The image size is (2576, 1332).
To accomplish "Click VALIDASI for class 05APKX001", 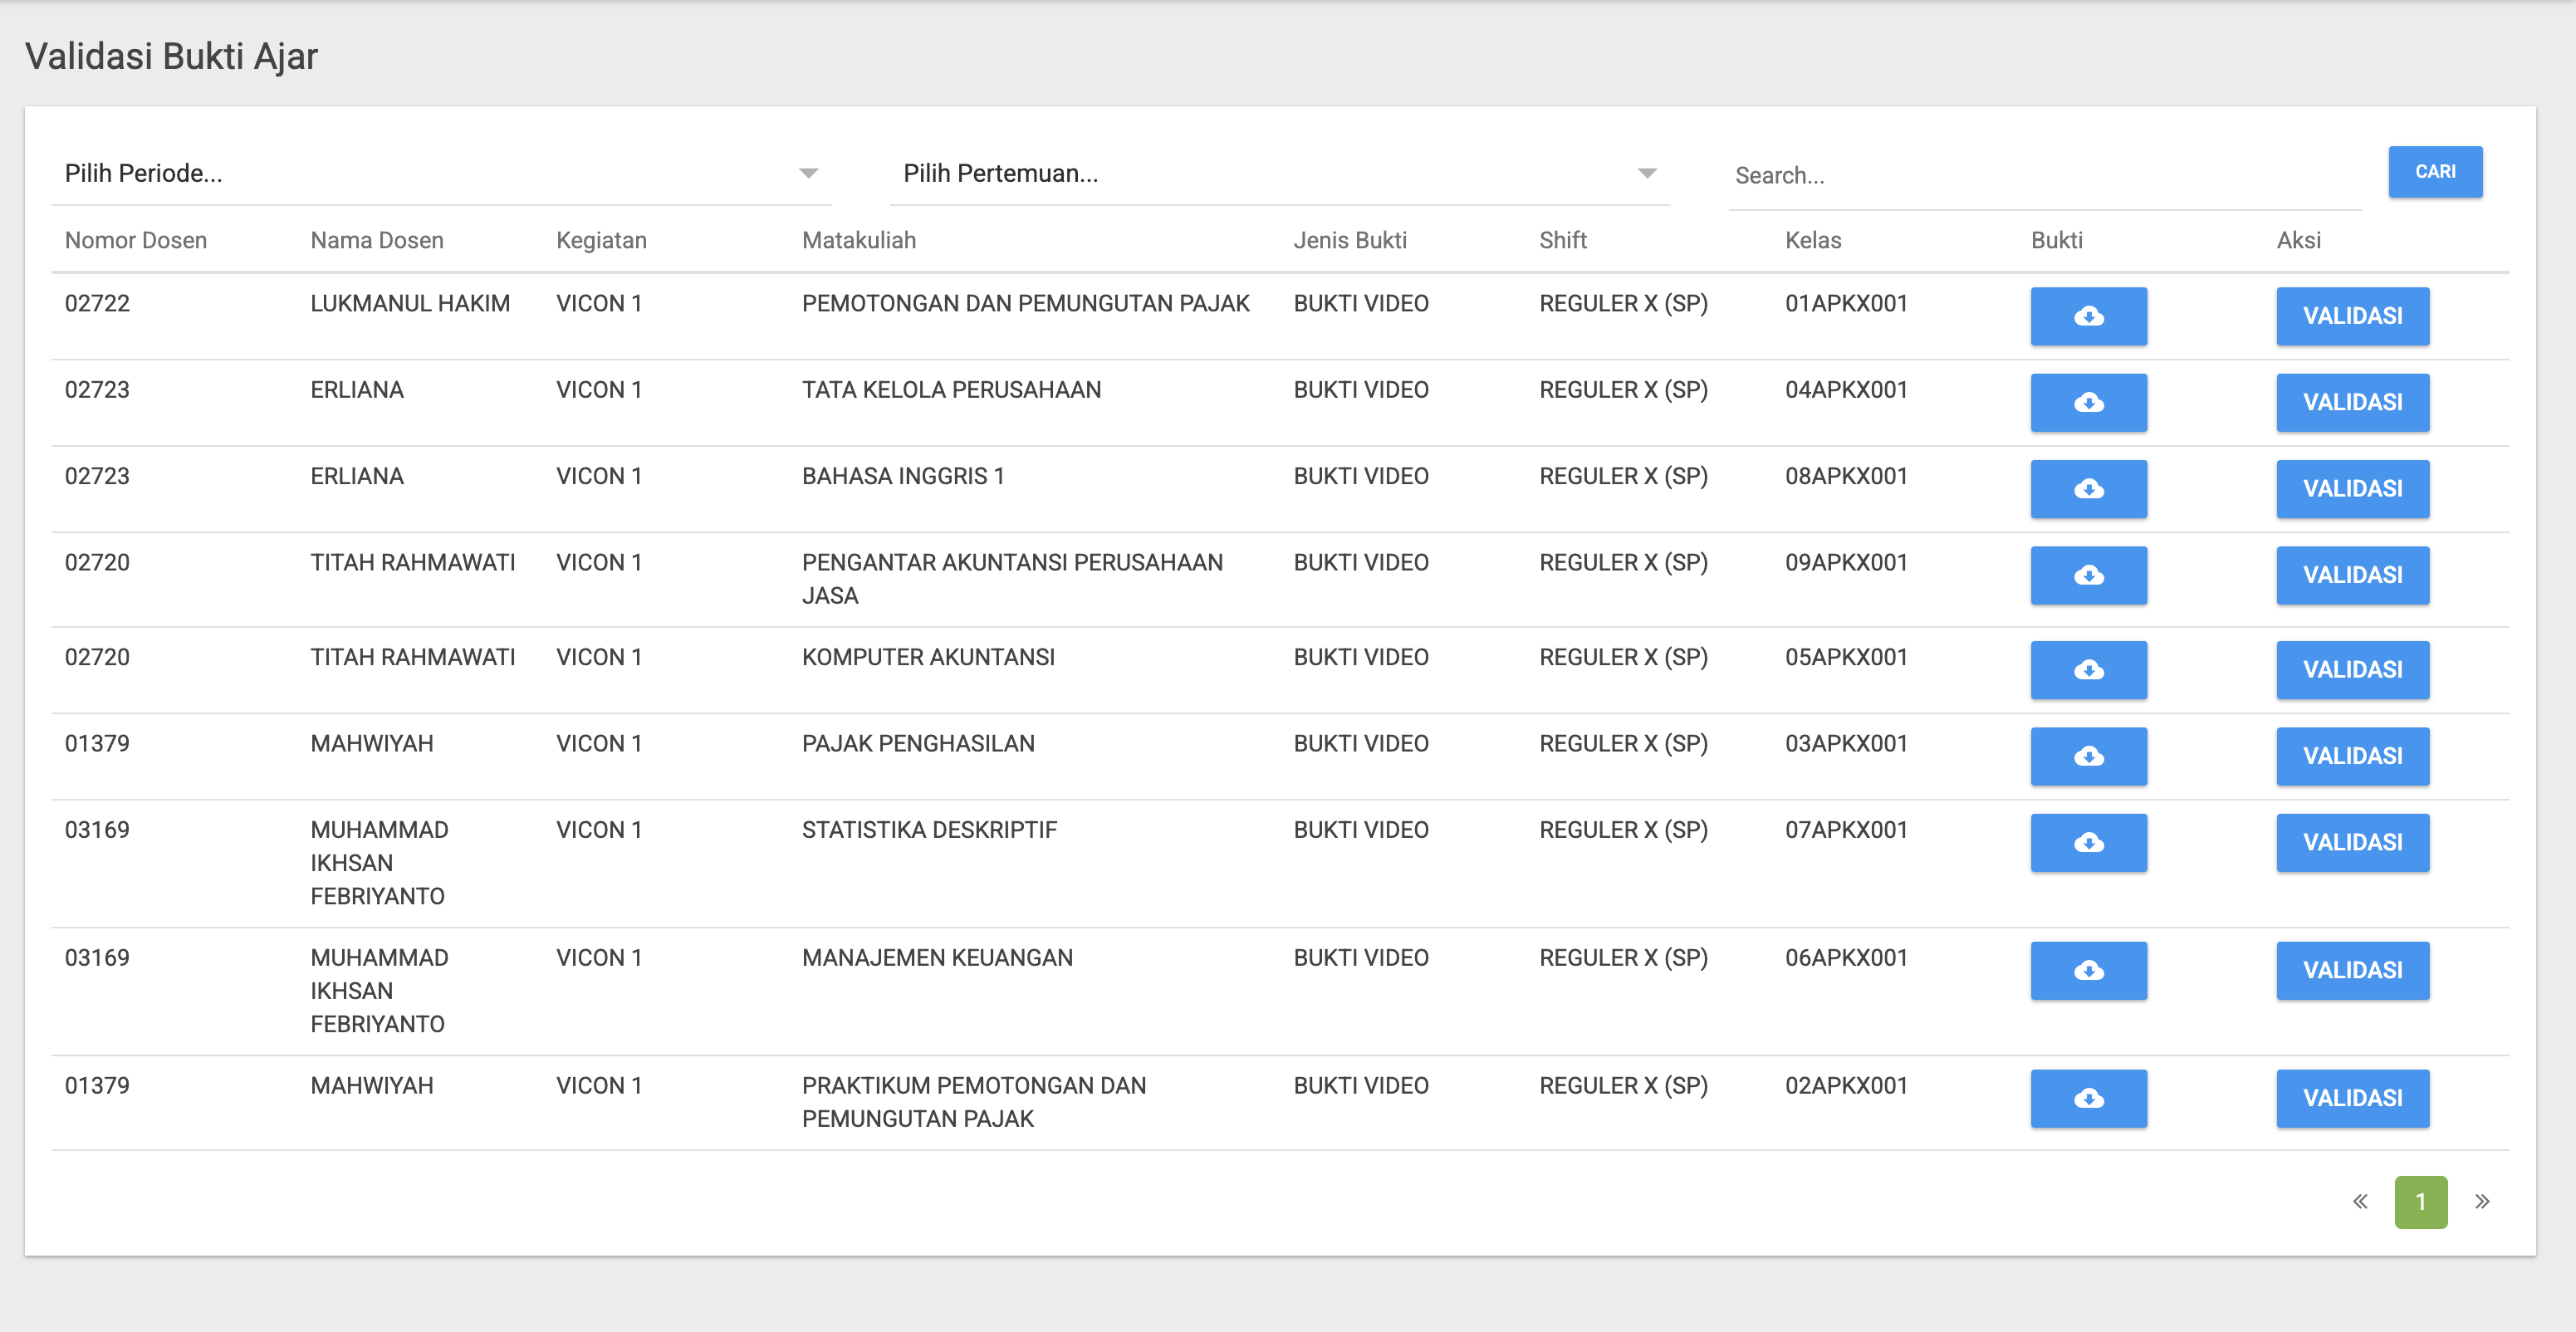I will (x=2352, y=670).
